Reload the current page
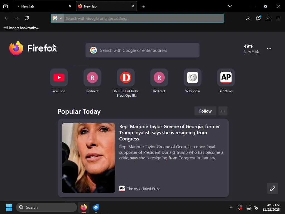 click(x=27, y=18)
